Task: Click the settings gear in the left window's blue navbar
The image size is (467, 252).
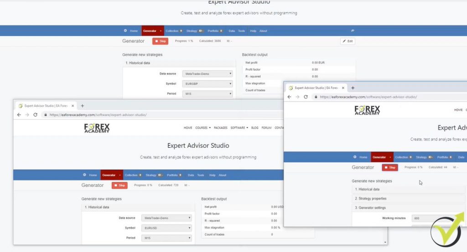Action: click(84, 175)
